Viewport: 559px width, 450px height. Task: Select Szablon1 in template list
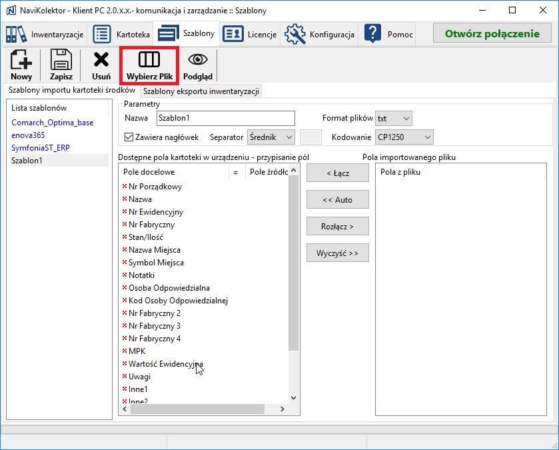(59, 161)
